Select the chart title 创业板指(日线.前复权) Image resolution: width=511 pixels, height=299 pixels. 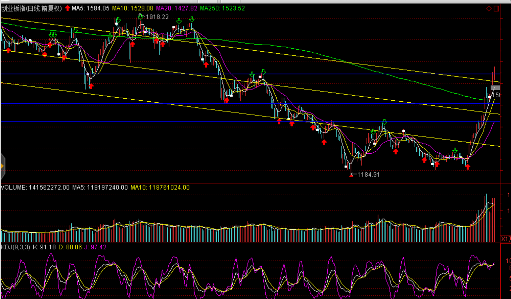point(31,9)
